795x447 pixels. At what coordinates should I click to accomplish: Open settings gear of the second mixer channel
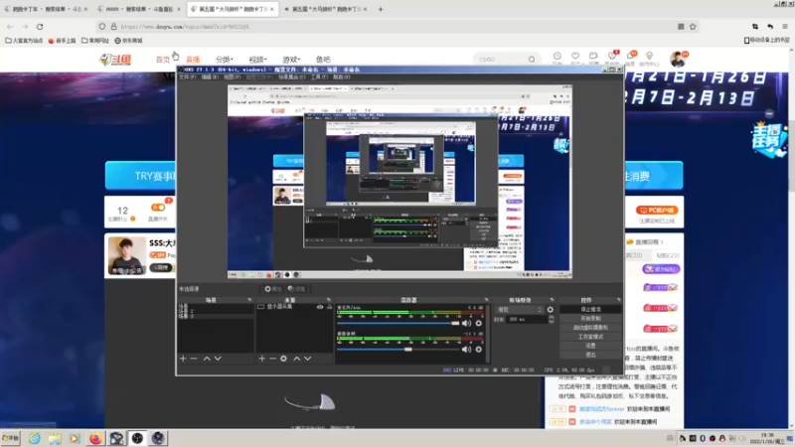479,350
